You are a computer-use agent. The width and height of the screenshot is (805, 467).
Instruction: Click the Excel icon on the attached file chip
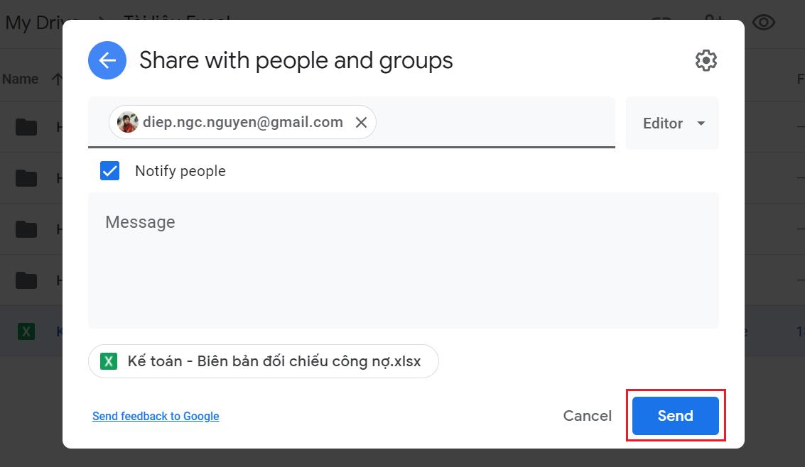click(x=107, y=361)
